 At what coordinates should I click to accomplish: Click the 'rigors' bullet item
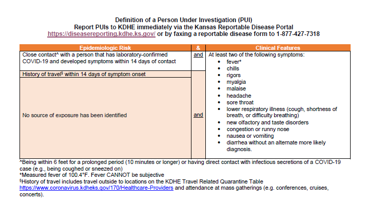click(x=234, y=75)
